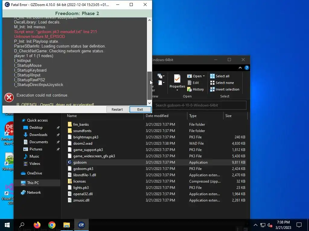Click the error log scrollbar thumb

pos(149,86)
